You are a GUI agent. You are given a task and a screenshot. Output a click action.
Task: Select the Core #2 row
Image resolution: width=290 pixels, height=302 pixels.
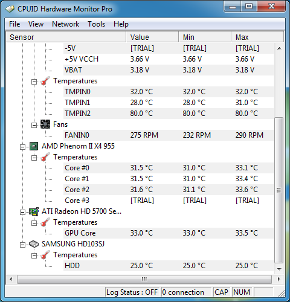pyautogui.click(x=169, y=190)
